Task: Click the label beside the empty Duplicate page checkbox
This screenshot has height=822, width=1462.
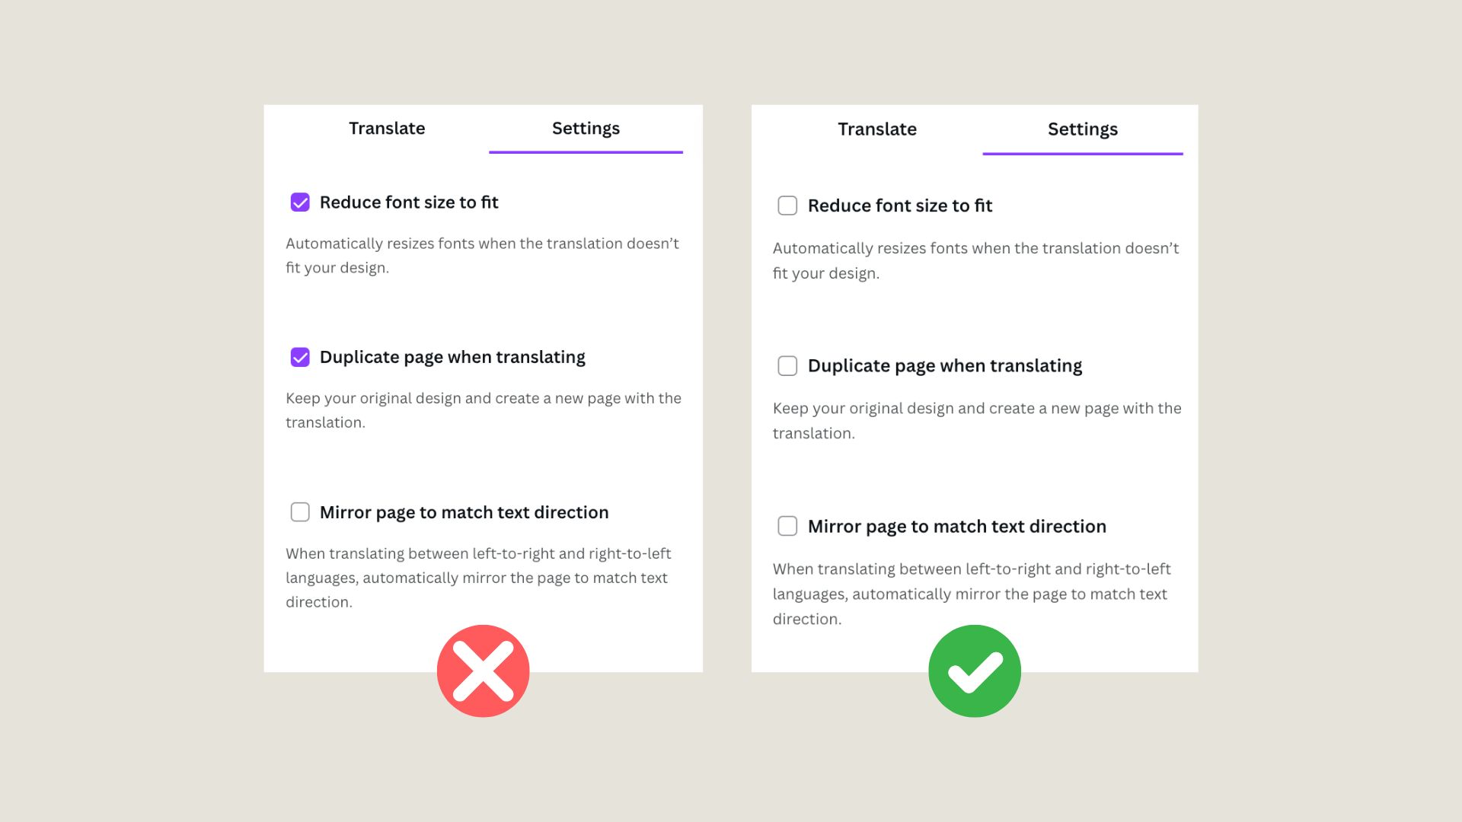Action: pos(944,366)
